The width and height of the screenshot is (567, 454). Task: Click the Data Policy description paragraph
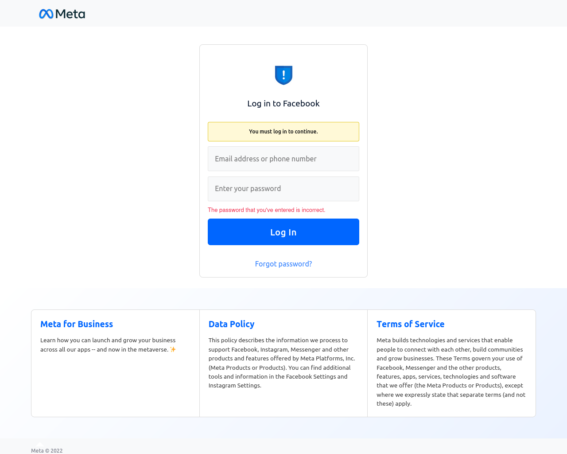[x=282, y=363]
